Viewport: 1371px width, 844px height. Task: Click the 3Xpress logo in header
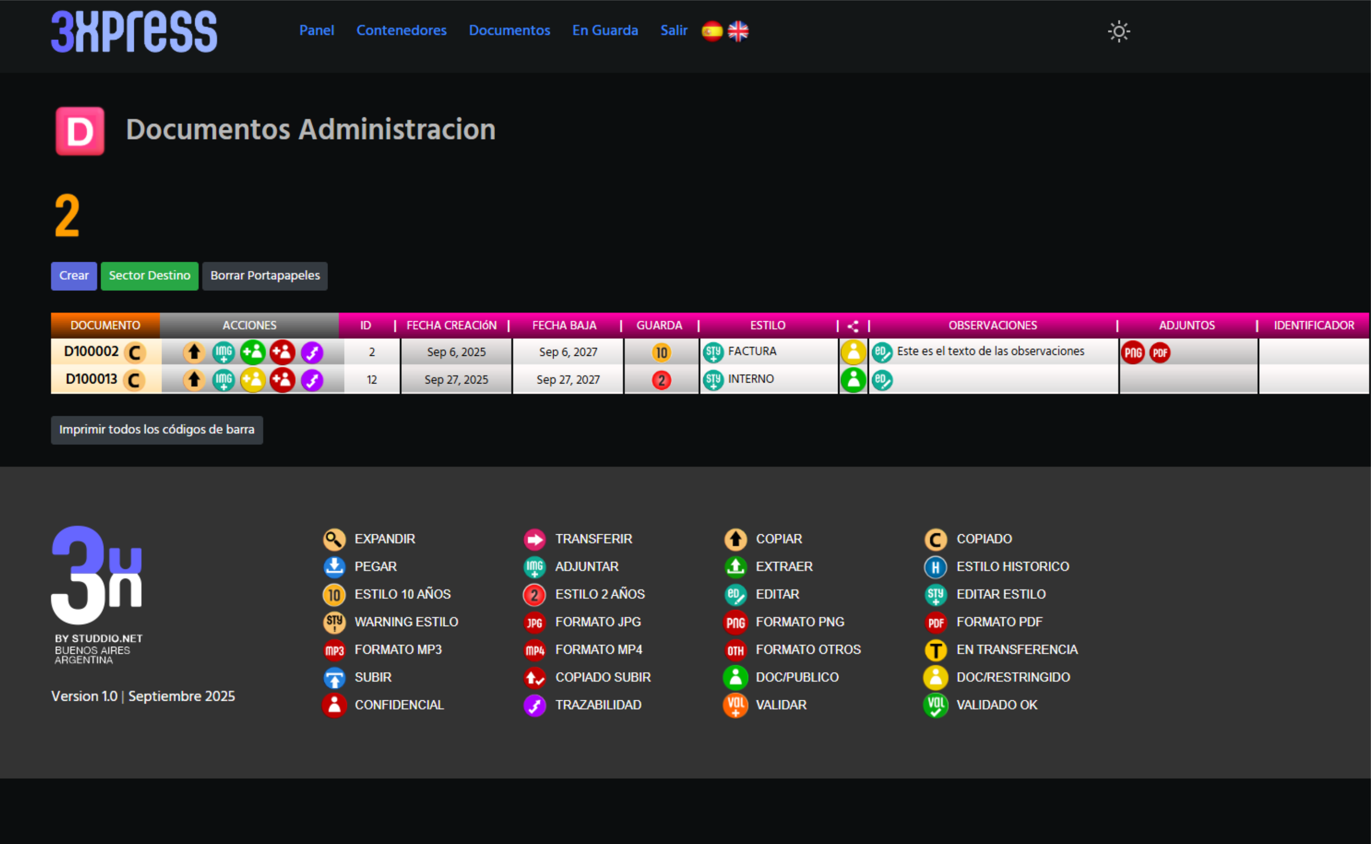coord(134,31)
